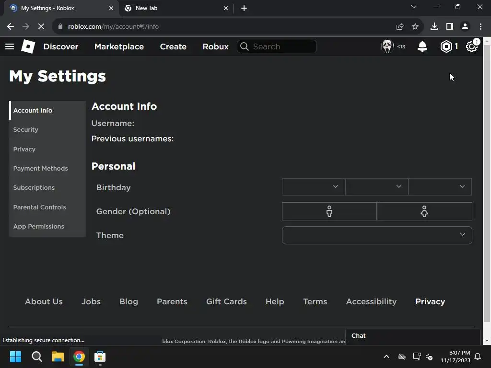The image size is (491, 368).
Task: Toggle the Chrome side panel icon
Action: pos(450,27)
